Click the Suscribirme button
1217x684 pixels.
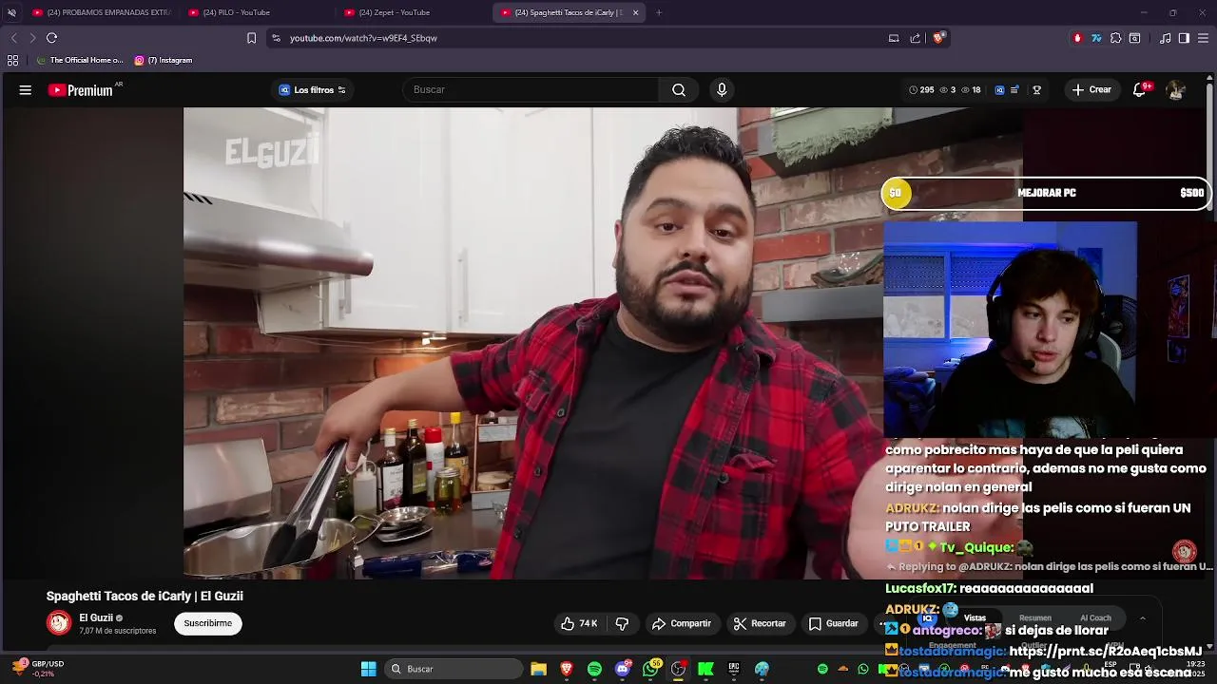click(x=208, y=623)
